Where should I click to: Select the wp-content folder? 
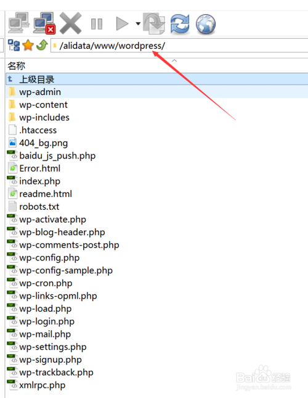tap(43, 104)
